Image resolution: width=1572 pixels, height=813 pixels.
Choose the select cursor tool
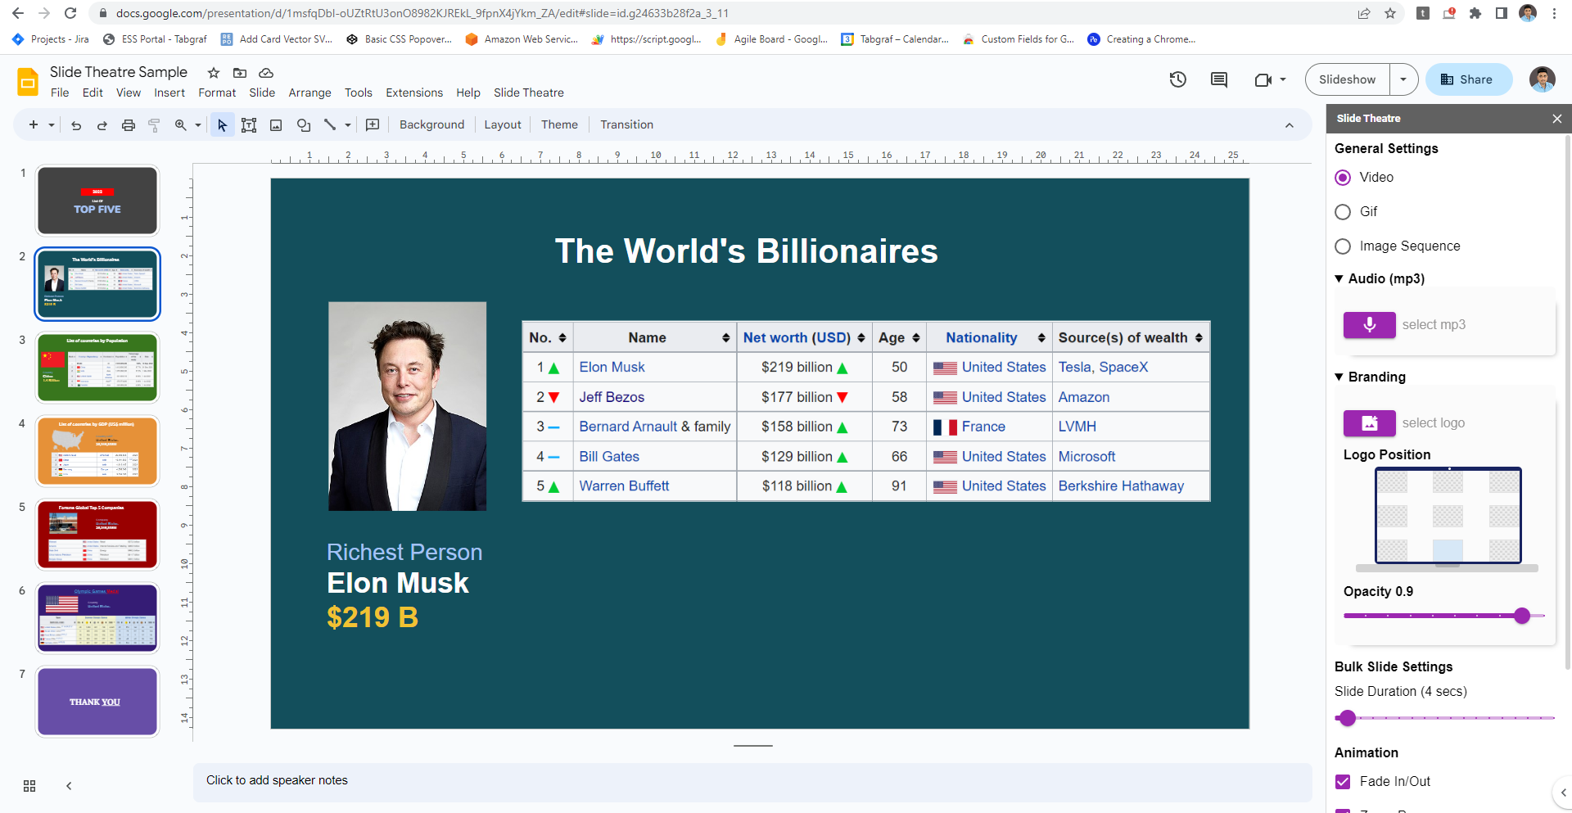pos(222,125)
